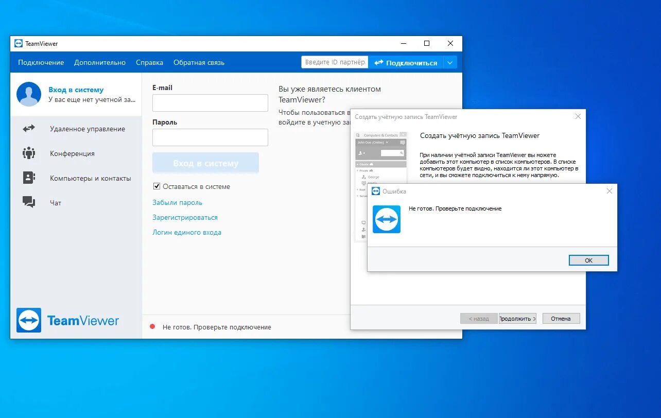Open the Дополнительно menu

point(100,62)
